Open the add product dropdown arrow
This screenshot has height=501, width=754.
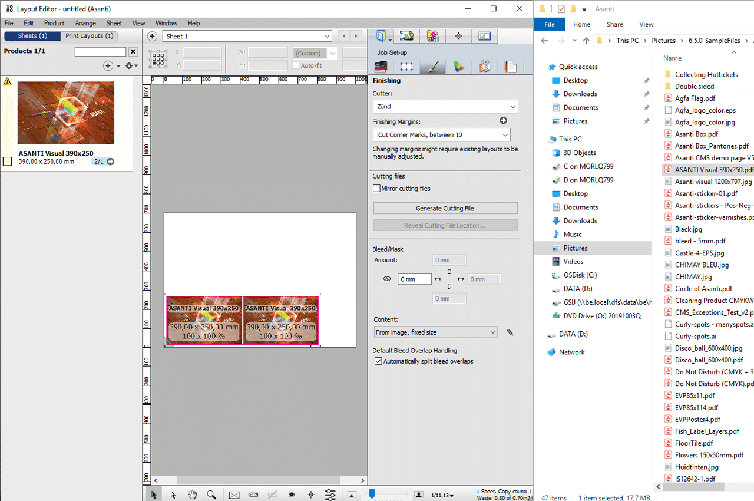118,67
